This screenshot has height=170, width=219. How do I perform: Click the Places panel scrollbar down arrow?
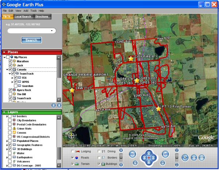[59, 100]
